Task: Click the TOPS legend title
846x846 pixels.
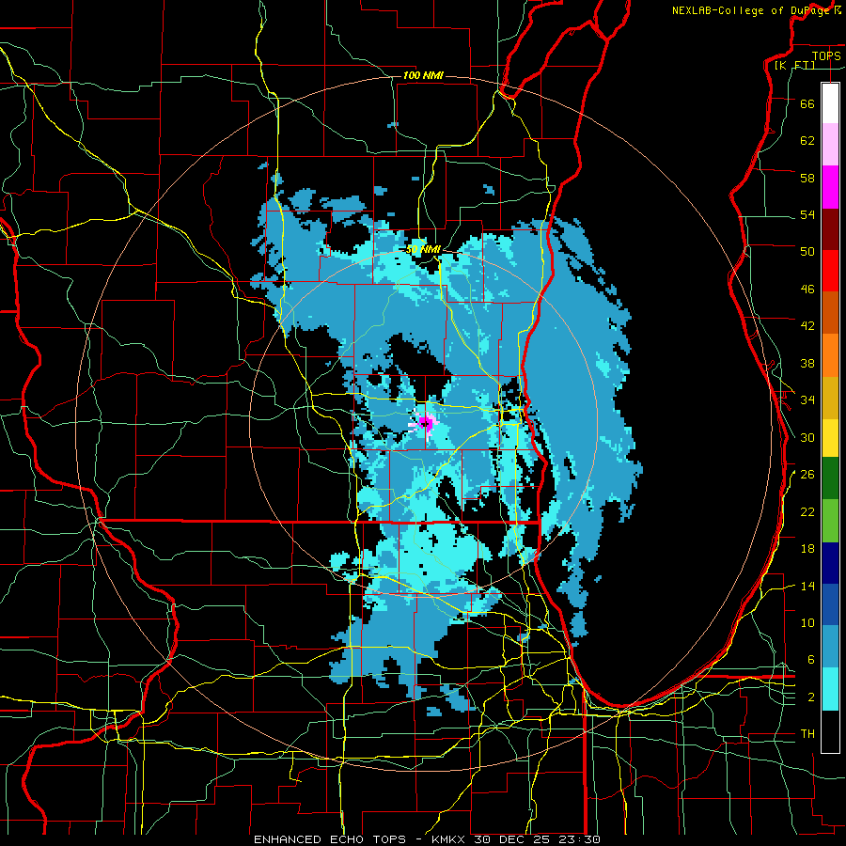Action: (826, 55)
